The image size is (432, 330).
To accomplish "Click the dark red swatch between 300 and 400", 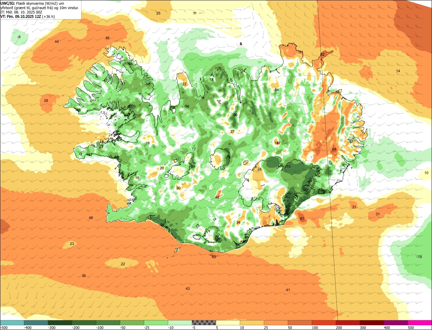I will pos(372,323).
